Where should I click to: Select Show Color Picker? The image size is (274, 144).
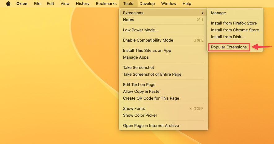click(163, 115)
